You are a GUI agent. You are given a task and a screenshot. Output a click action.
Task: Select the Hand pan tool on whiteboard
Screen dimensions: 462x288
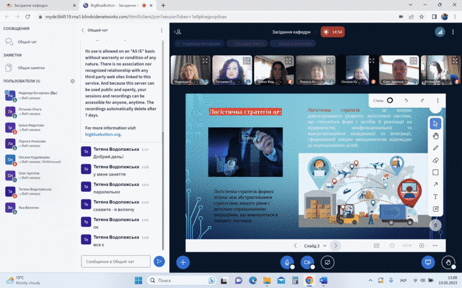point(436,136)
